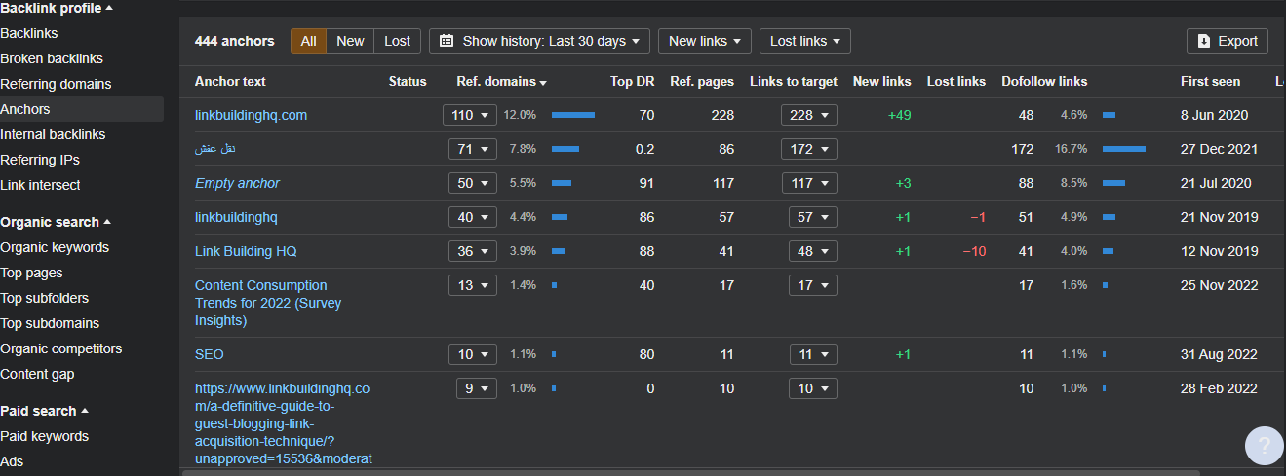Sort by First seen column header
Screen dimensions: 1286x476
tap(1210, 81)
